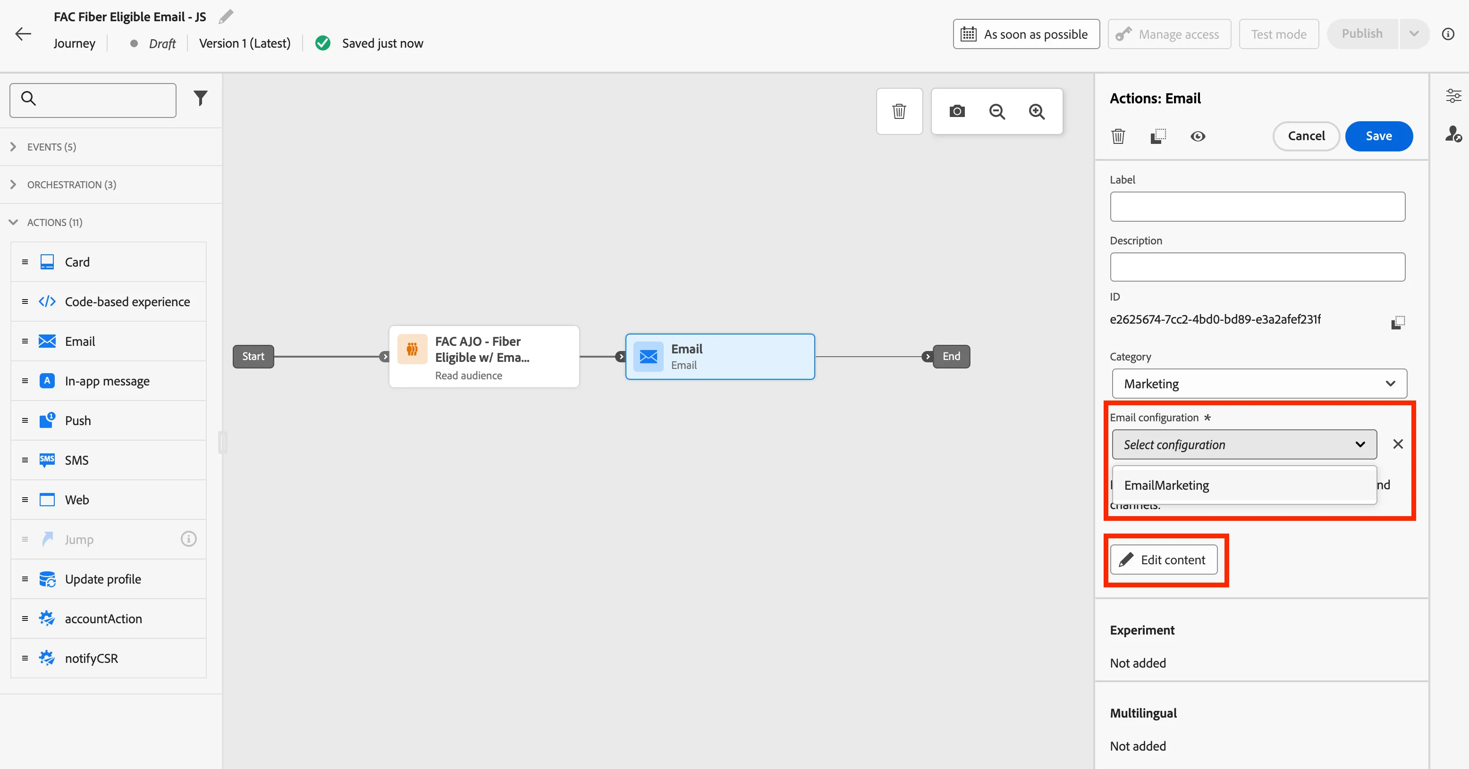The image size is (1469, 769).
Task: Select the Update profile action
Action: point(109,579)
